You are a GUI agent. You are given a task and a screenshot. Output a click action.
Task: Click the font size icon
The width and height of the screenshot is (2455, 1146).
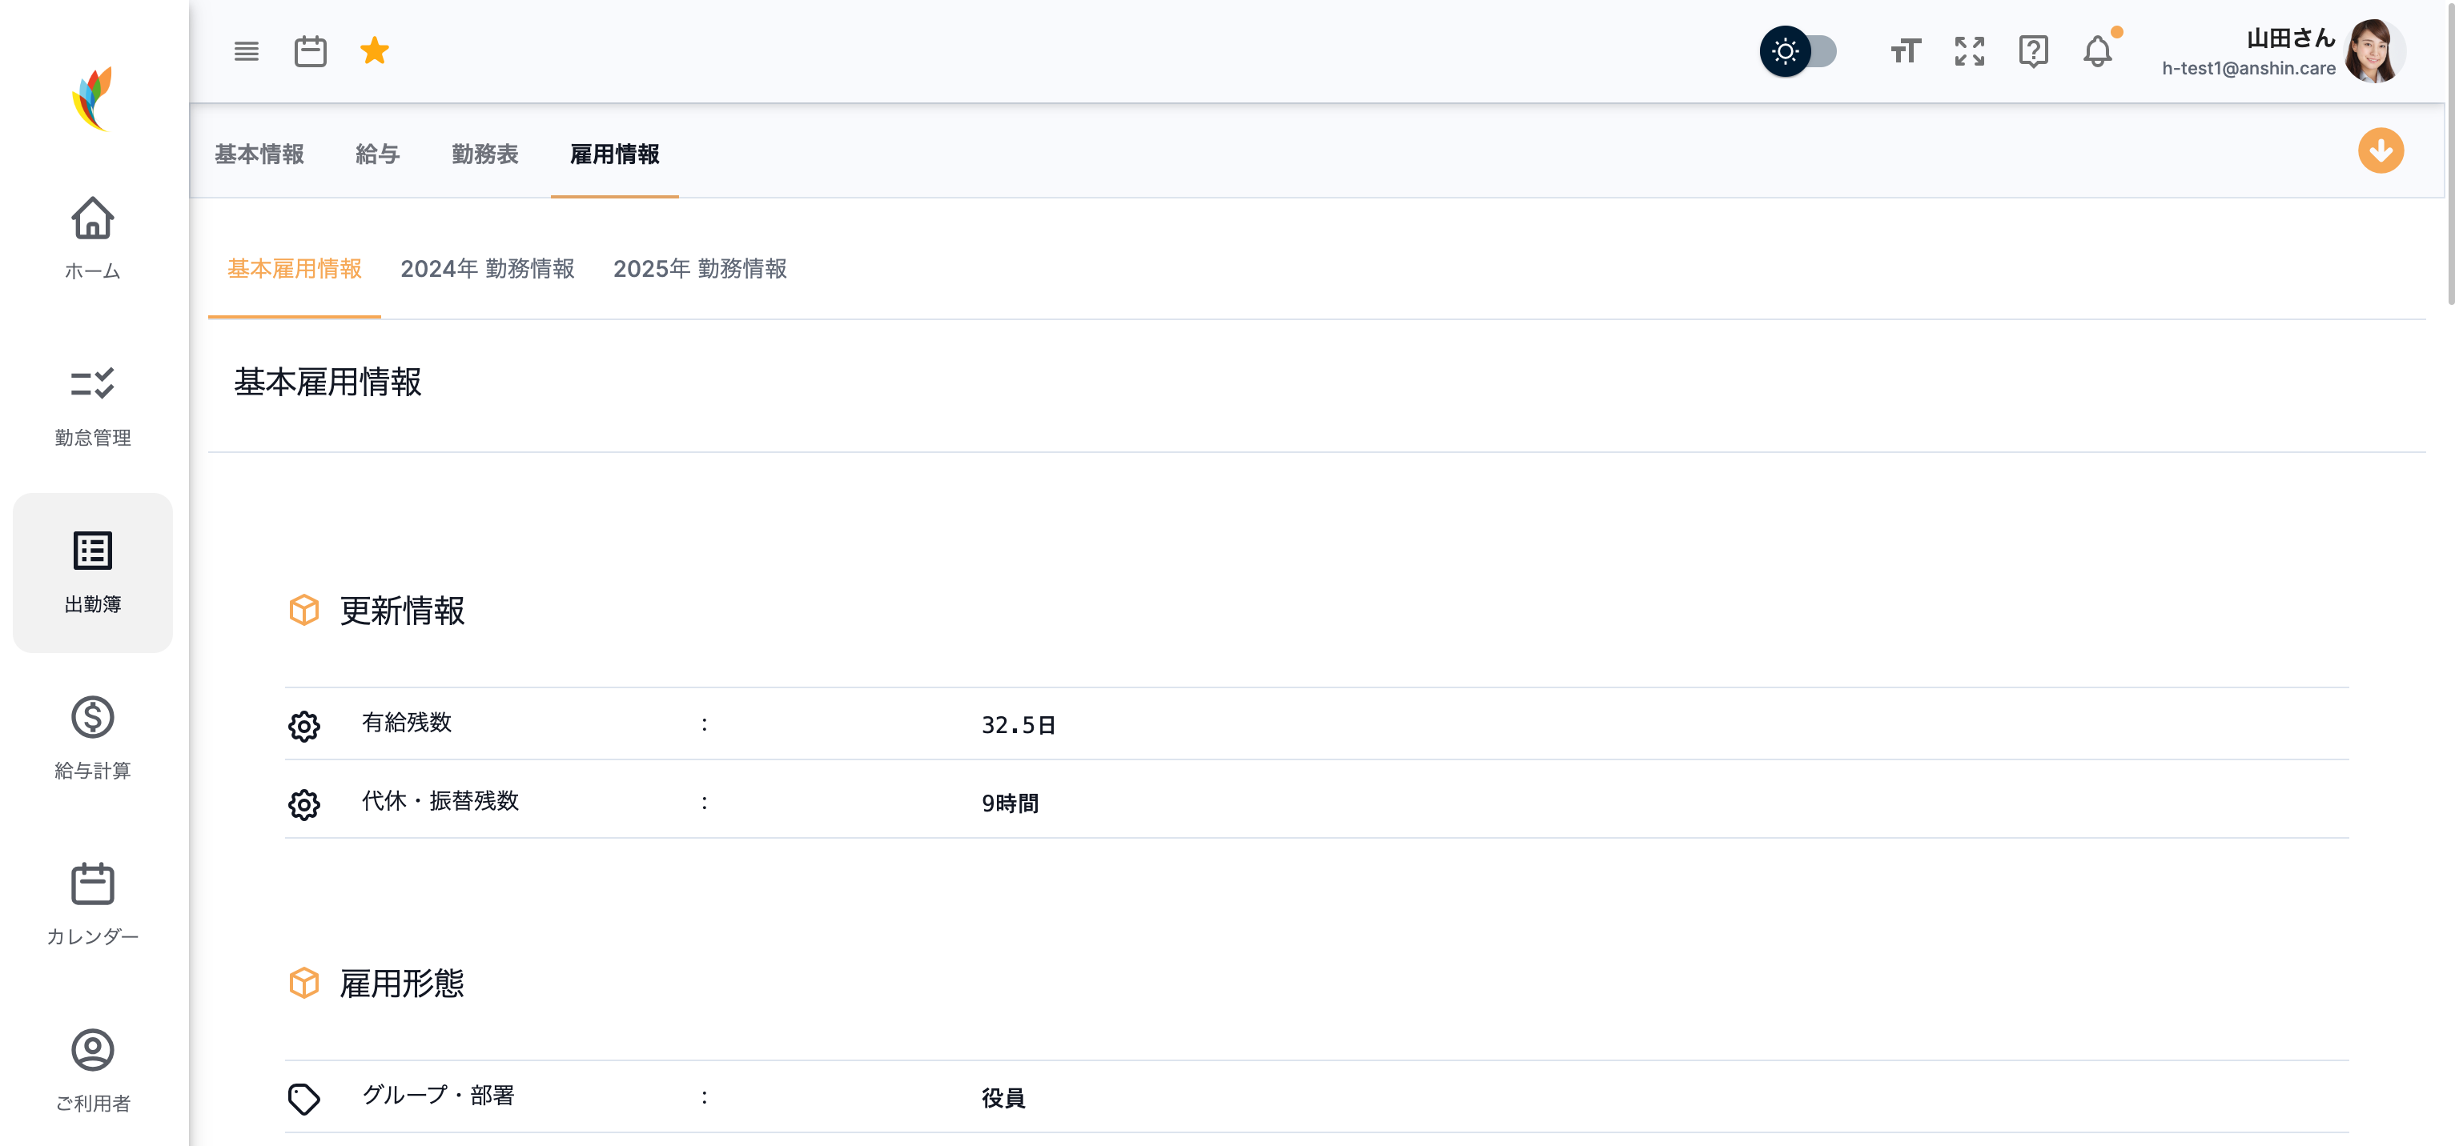(x=1905, y=51)
